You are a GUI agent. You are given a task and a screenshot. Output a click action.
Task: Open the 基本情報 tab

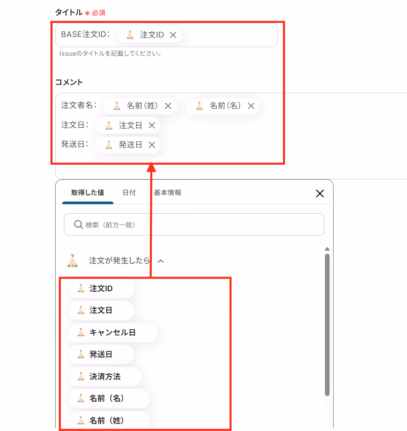click(168, 192)
